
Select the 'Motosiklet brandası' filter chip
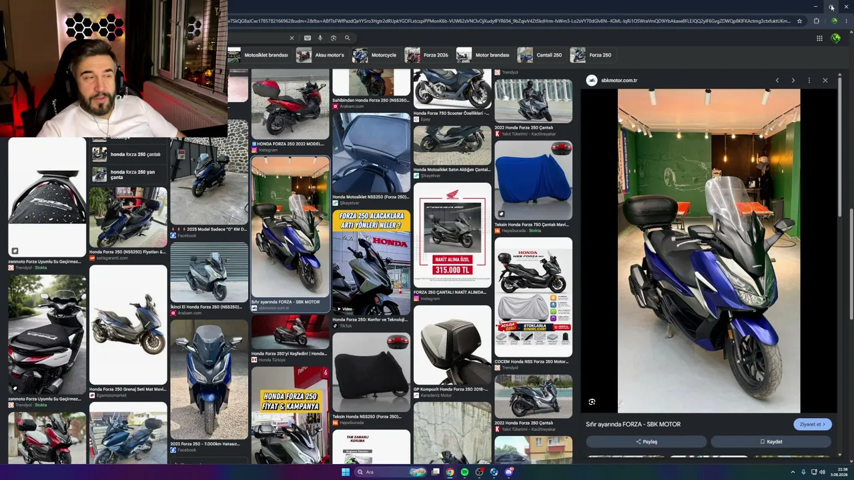258,55
